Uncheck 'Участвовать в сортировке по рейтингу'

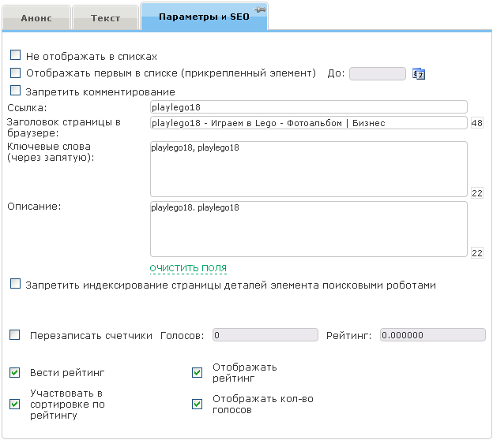(x=15, y=404)
